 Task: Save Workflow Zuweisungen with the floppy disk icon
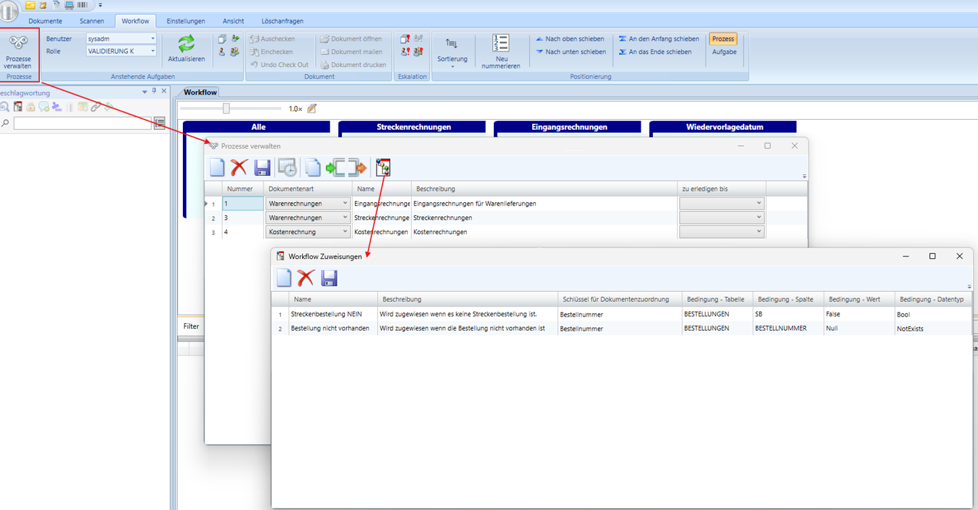coord(329,278)
